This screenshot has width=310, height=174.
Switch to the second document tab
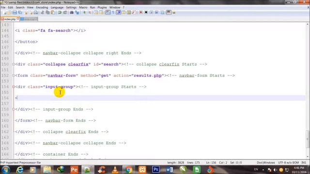click(x=29, y=19)
